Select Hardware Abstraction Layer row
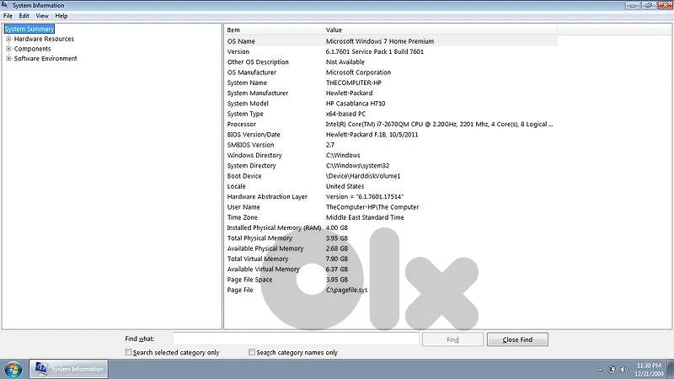This screenshot has width=674, height=379. (x=391, y=196)
